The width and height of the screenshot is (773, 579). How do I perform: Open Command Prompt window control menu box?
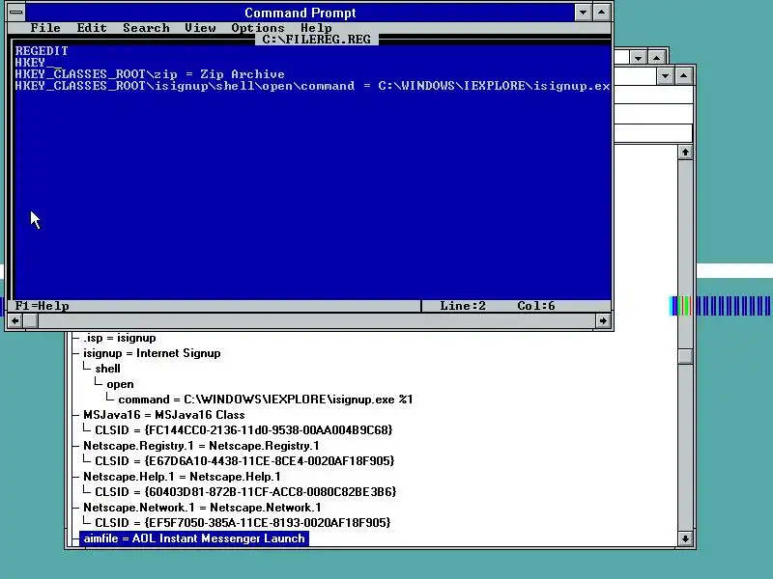(x=16, y=13)
